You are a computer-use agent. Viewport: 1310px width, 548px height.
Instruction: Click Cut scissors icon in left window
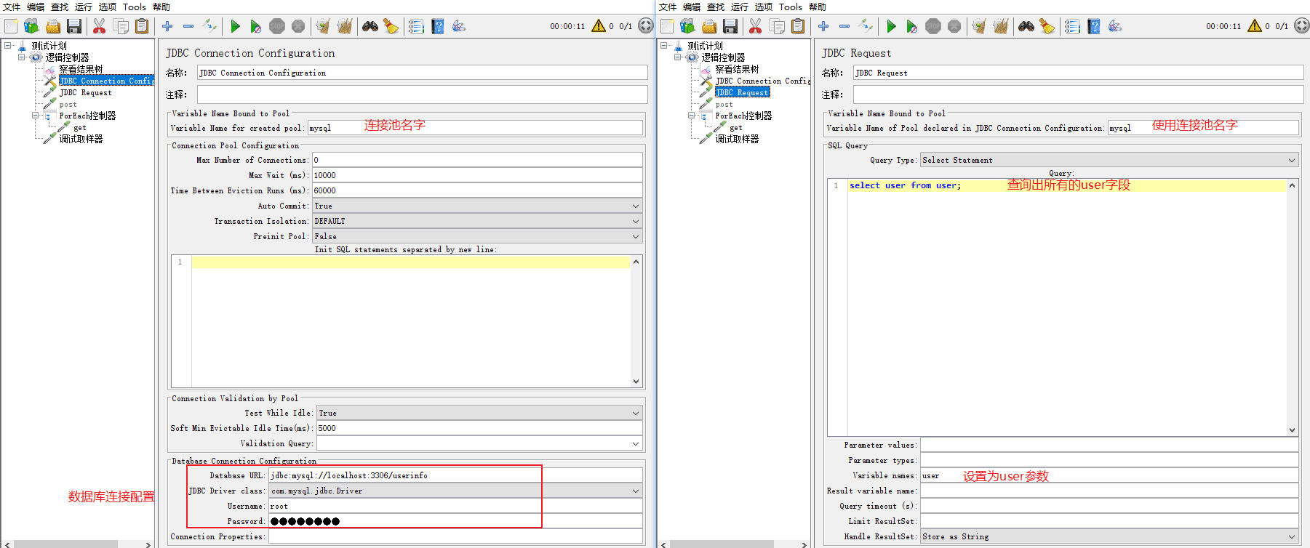[100, 26]
